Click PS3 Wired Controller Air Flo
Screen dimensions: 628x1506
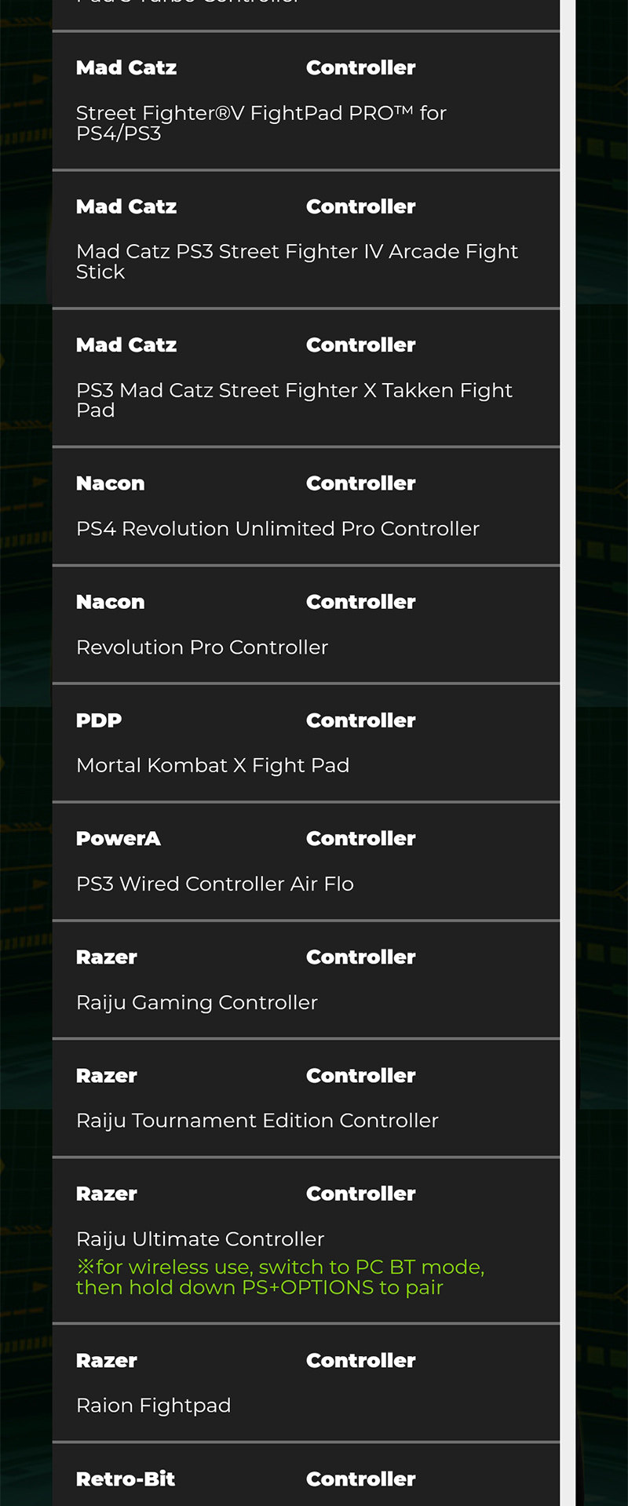click(x=214, y=884)
